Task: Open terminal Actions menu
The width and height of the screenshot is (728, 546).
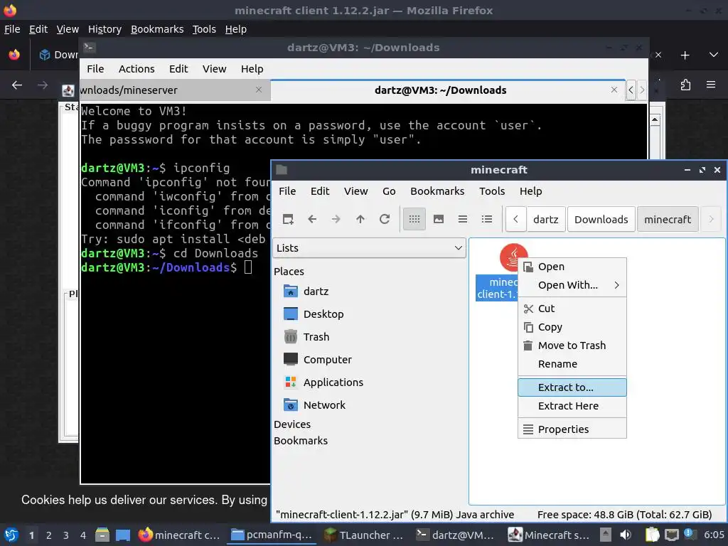Action: click(x=136, y=69)
